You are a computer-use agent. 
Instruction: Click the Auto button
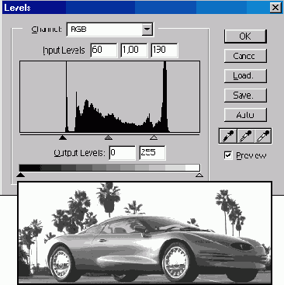245,115
